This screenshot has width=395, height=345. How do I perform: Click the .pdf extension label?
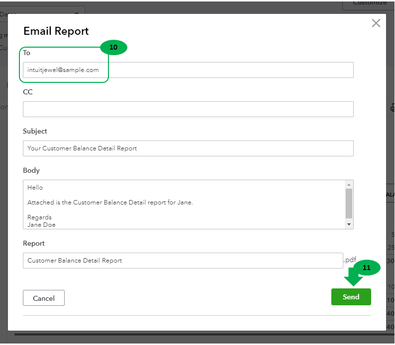tap(350, 260)
